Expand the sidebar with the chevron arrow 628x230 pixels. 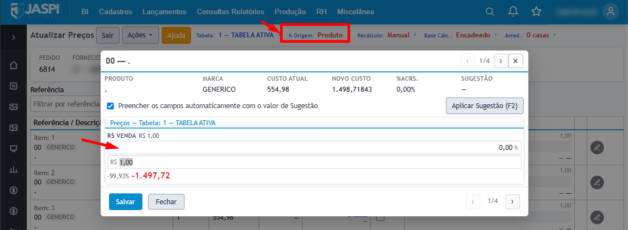tap(14, 37)
